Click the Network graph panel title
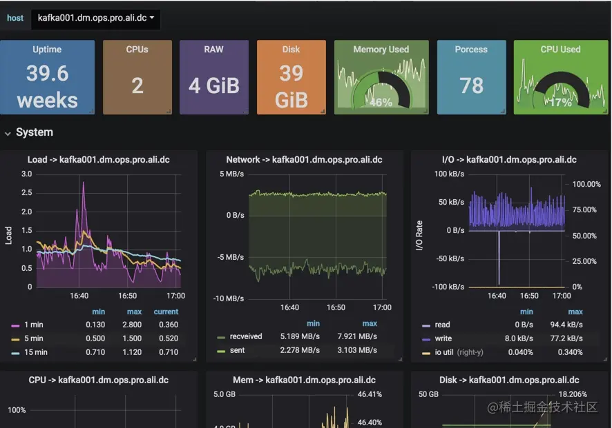 click(x=304, y=160)
